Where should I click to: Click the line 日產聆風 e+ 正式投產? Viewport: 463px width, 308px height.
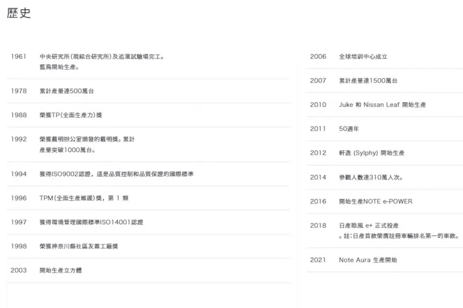click(x=369, y=225)
